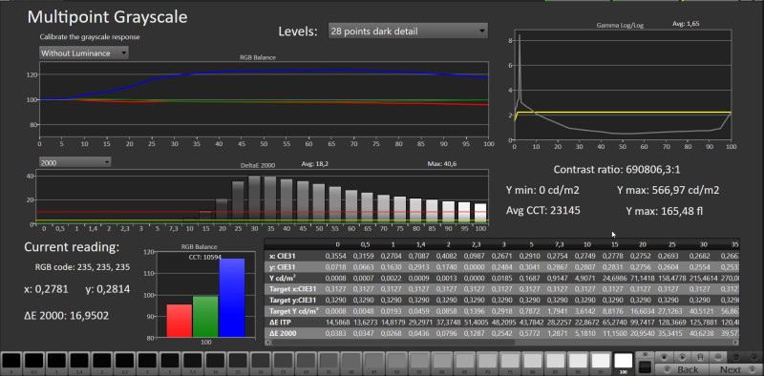Open the Without Luminance dropdown
Viewport: 764px width, 376px height.
tap(84, 53)
